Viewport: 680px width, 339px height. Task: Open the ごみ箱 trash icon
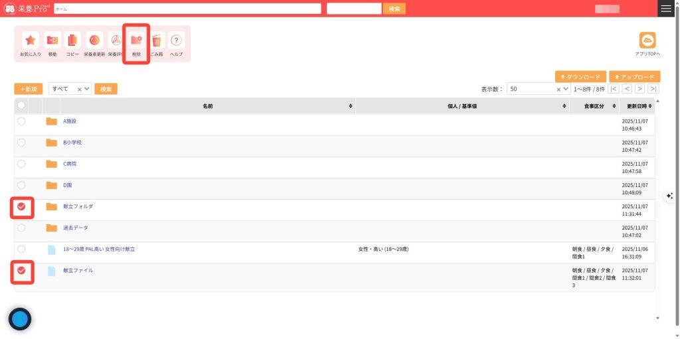point(157,40)
